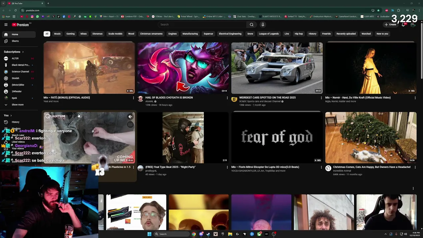This screenshot has width=423, height=238.
Task: Focus the YouTube search box
Action: [202, 24]
